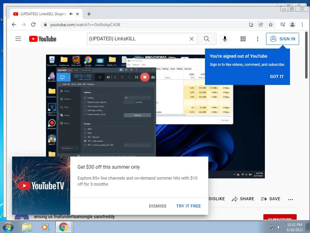Reload the YouTube page
The width and height of the screenshot is (310, 233).
coord(33,25)
